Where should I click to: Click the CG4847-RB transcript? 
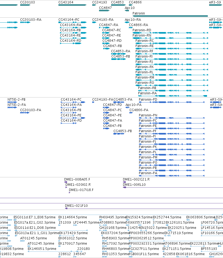point(106,49)
